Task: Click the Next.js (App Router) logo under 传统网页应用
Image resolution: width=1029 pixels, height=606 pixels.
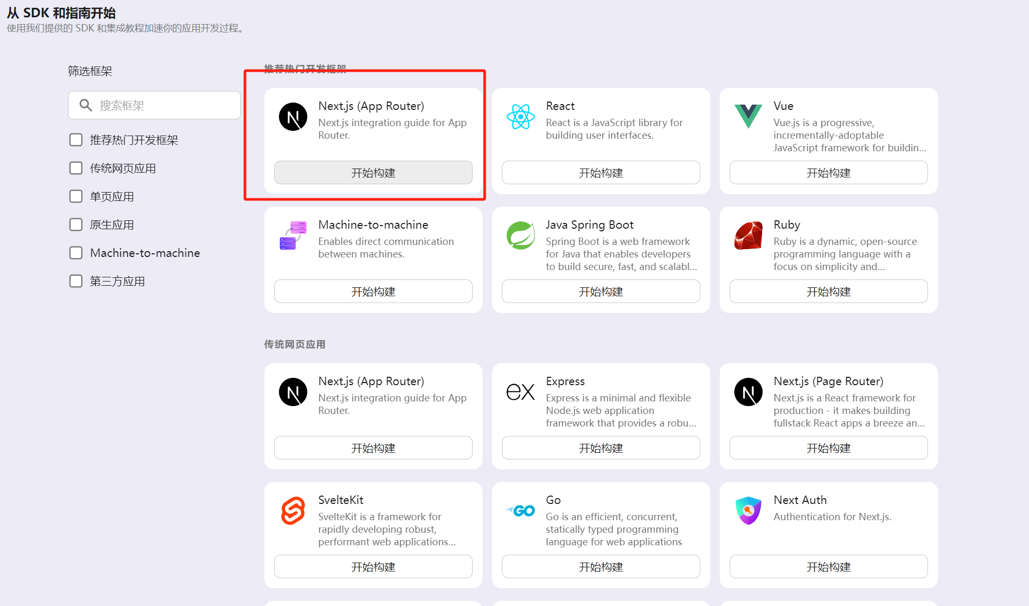Action: click(293, 392)
